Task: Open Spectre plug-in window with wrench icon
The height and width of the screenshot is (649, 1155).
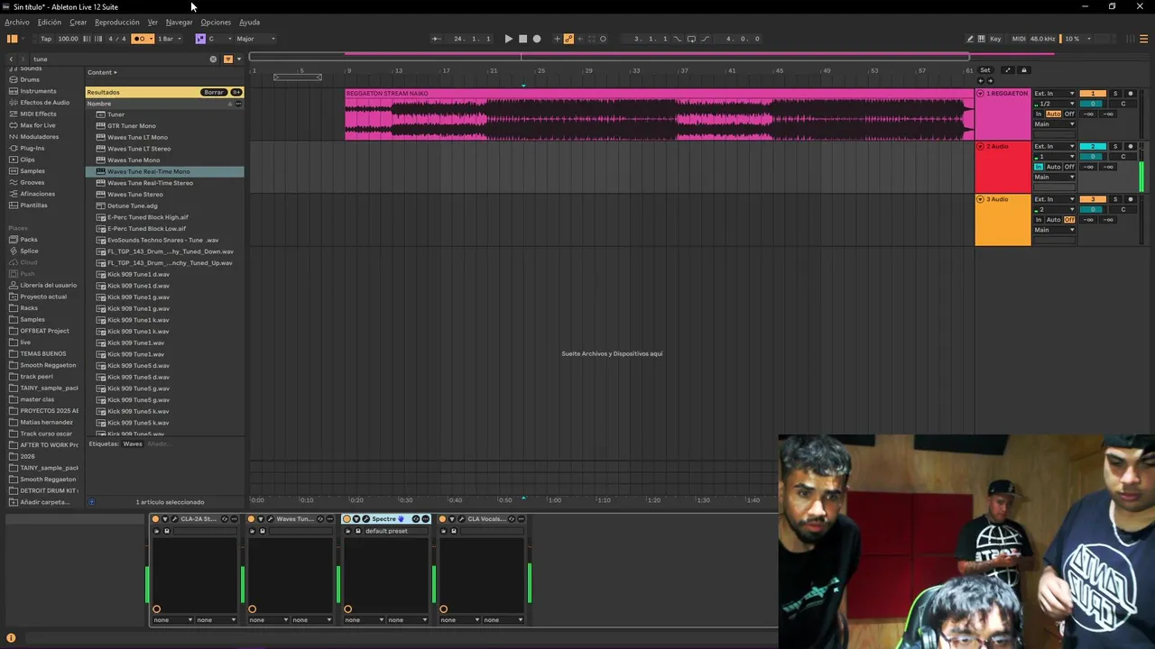Action: point(365,519)
